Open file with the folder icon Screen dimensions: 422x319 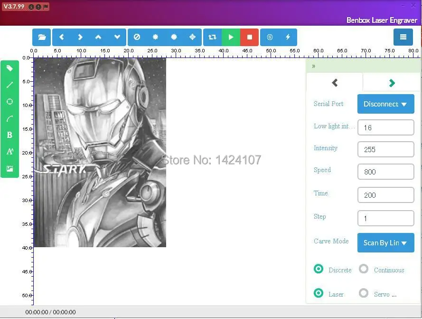(x=41, y=37)
